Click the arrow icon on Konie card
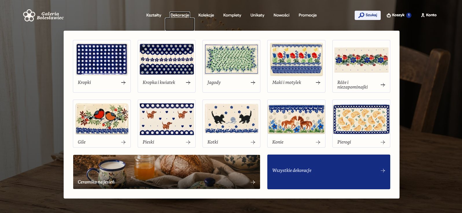The width and height of the screenshot is (462, 213). pos(318,142)
